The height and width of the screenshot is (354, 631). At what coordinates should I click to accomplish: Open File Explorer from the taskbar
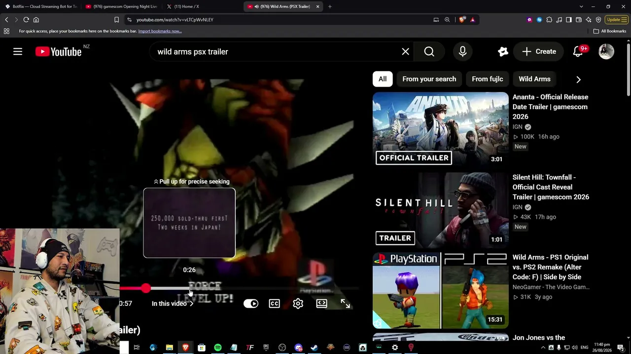tap(169, 348)
